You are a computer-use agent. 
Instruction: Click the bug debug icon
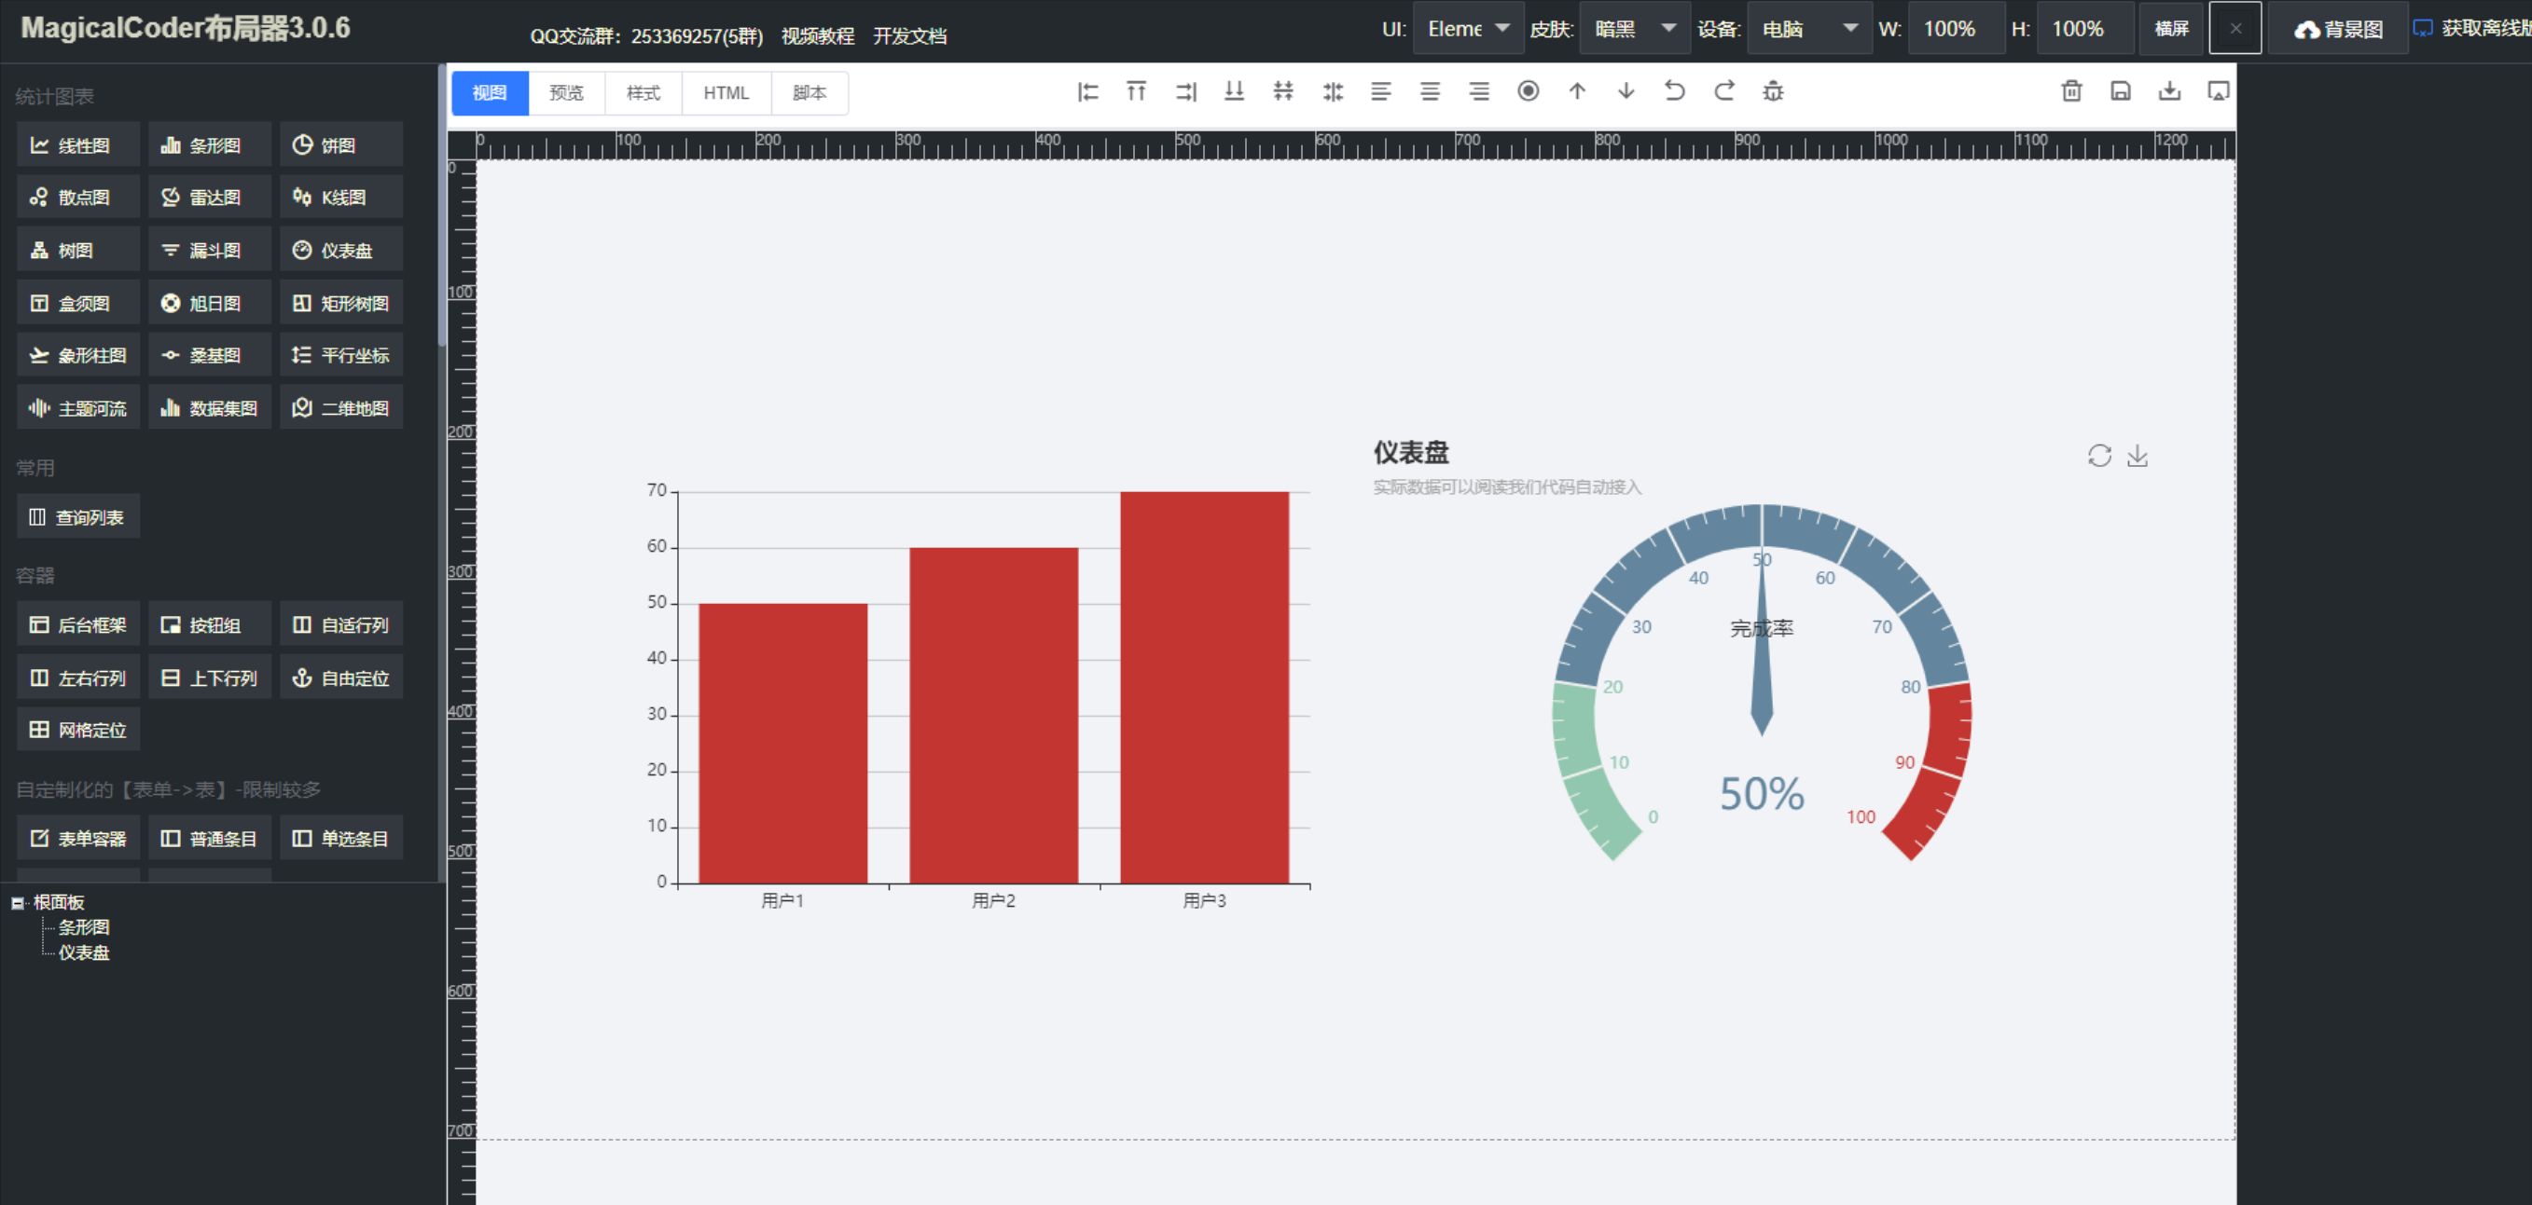coord(1773,91)
